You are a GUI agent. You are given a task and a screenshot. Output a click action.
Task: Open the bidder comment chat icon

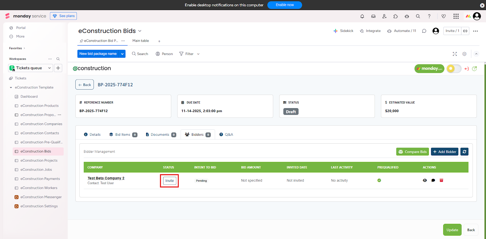pos(433,180)
